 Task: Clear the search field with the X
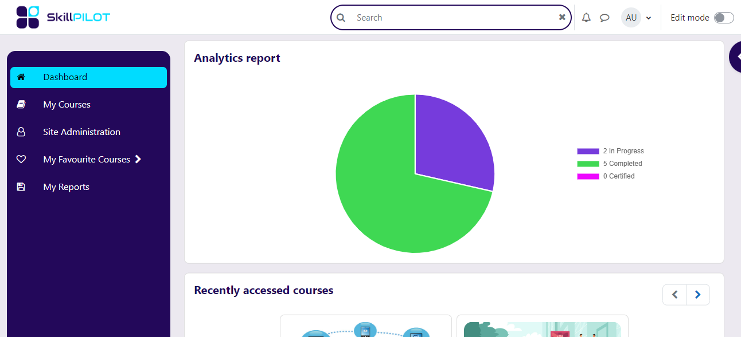tap(561, 17)
